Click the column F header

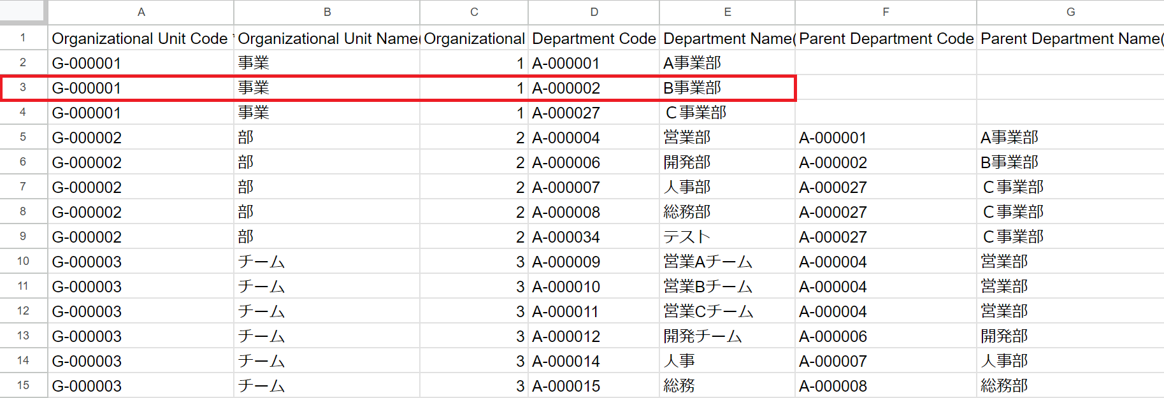885,12
